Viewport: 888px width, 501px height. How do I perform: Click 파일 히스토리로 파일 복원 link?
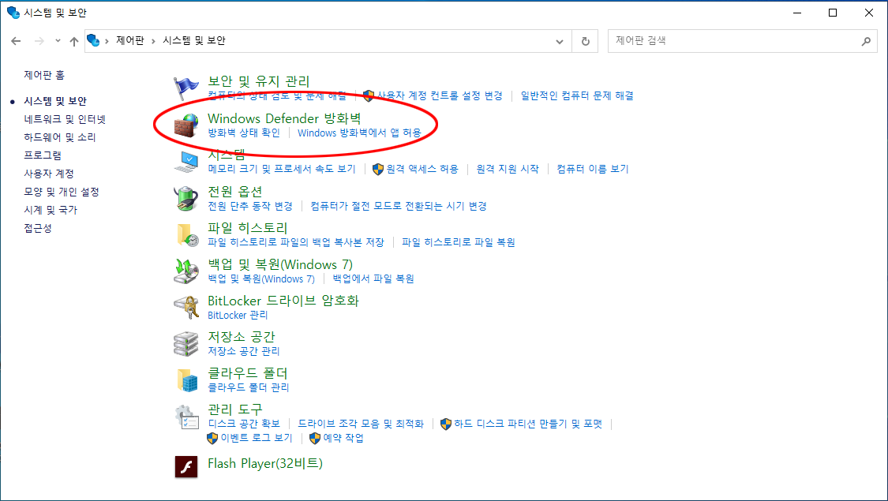point(459,241)
